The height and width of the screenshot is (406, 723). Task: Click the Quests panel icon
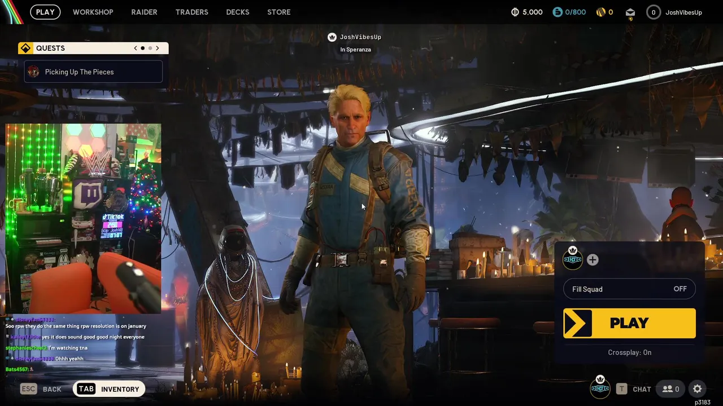25,48
